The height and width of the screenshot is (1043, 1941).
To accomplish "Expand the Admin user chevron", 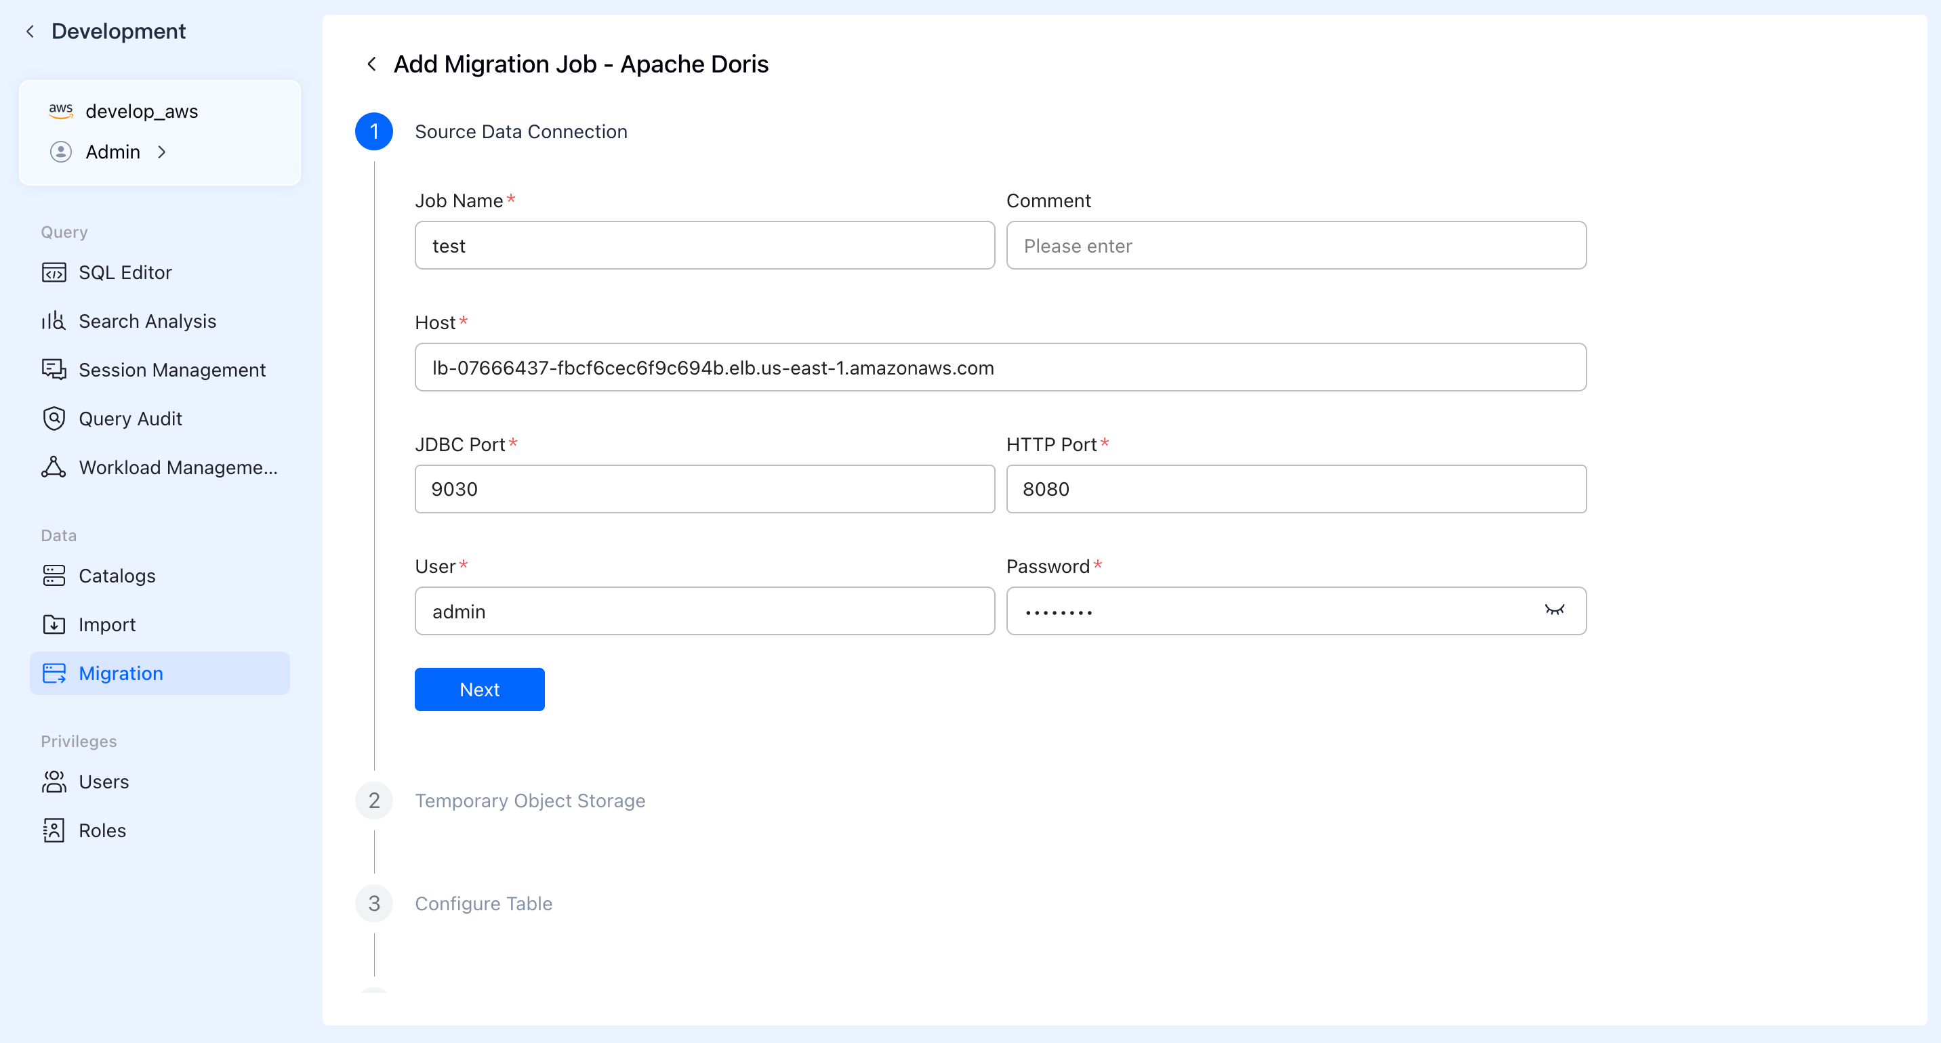I will coord(161,152).
